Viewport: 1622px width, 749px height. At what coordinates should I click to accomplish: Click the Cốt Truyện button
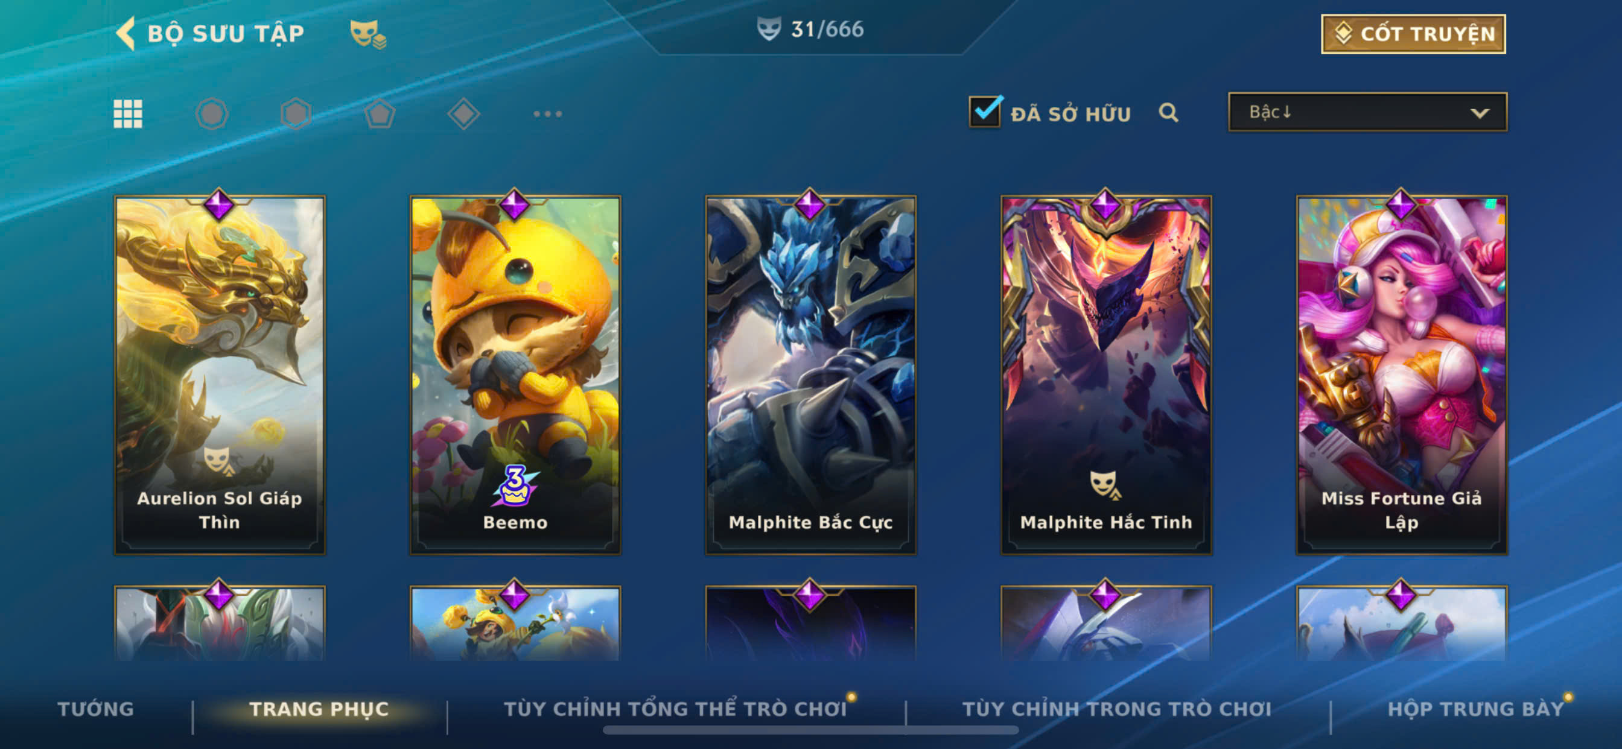tap(1413, 34)
